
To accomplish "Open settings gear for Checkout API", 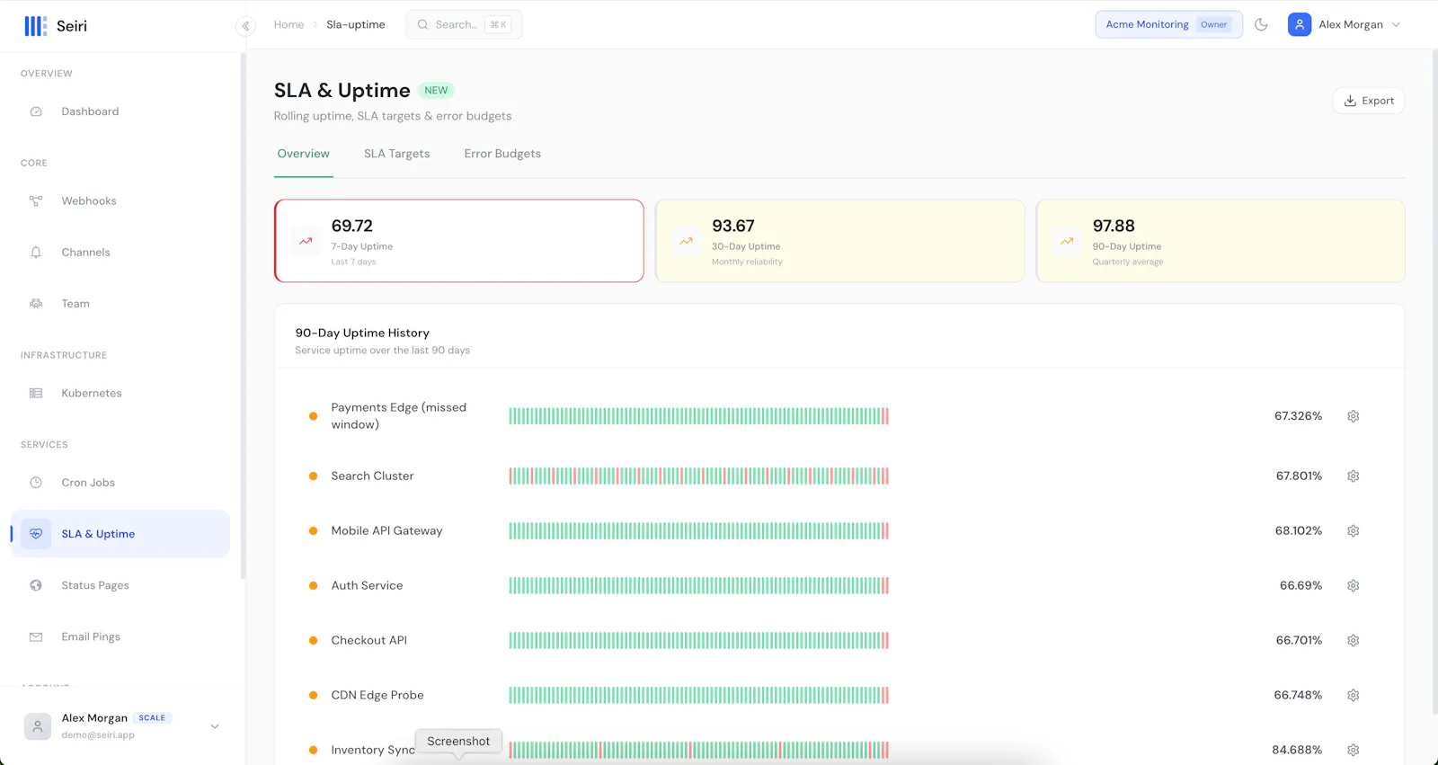I will tap(1353, 641).
